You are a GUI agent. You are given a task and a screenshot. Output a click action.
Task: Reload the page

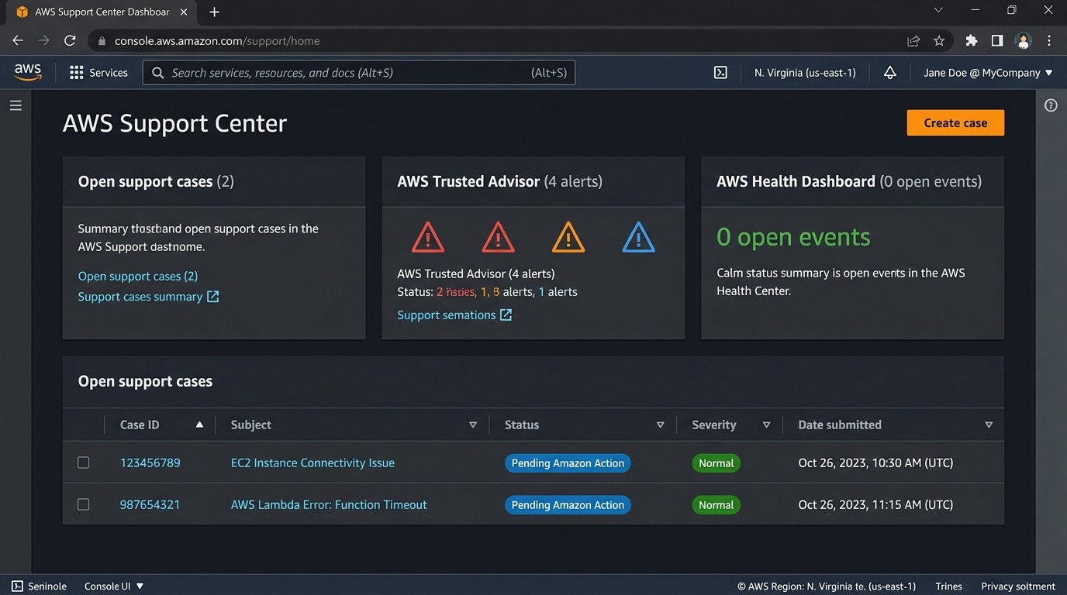coord(70,40)
